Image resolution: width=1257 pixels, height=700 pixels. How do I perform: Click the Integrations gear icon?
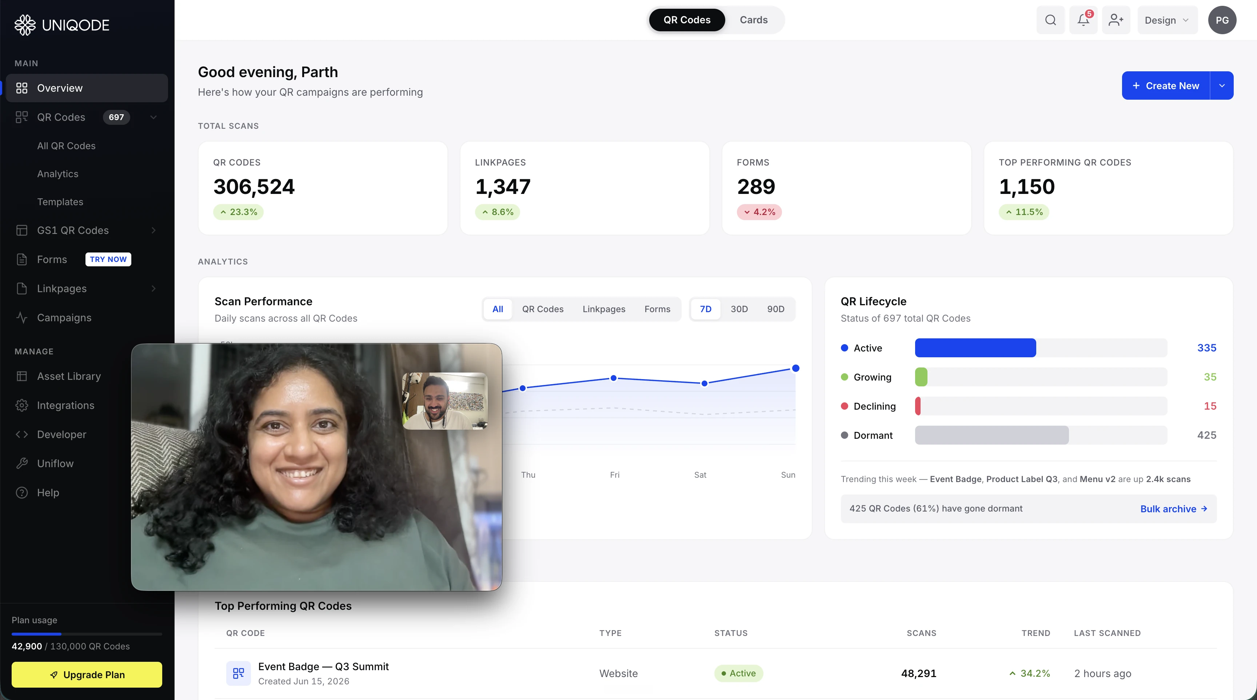[x=21, y=405]
